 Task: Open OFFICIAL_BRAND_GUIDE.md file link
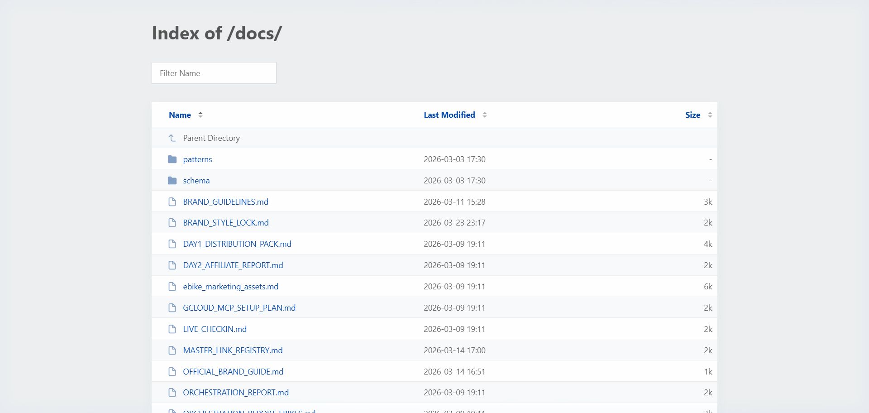click(233, 372)
